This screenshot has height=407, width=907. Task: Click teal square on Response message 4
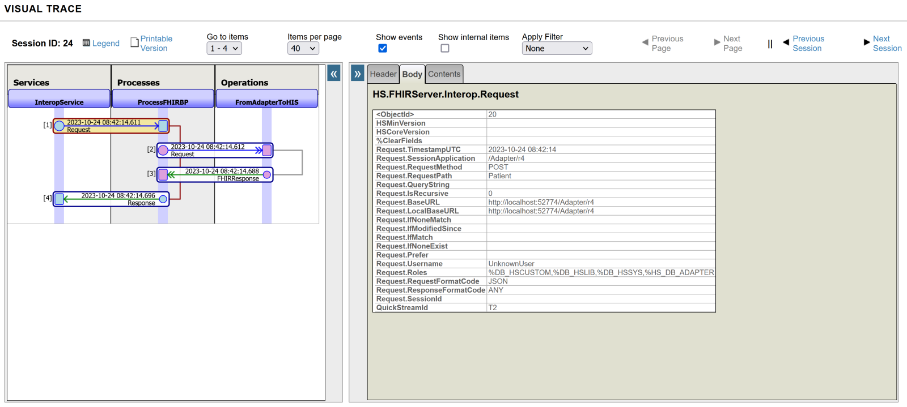coord(60,199)
